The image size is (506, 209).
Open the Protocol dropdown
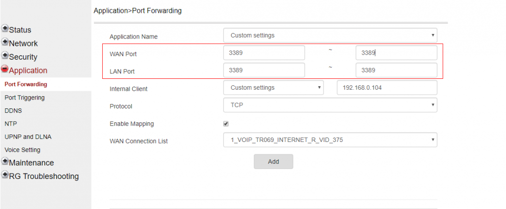[330, 105]
